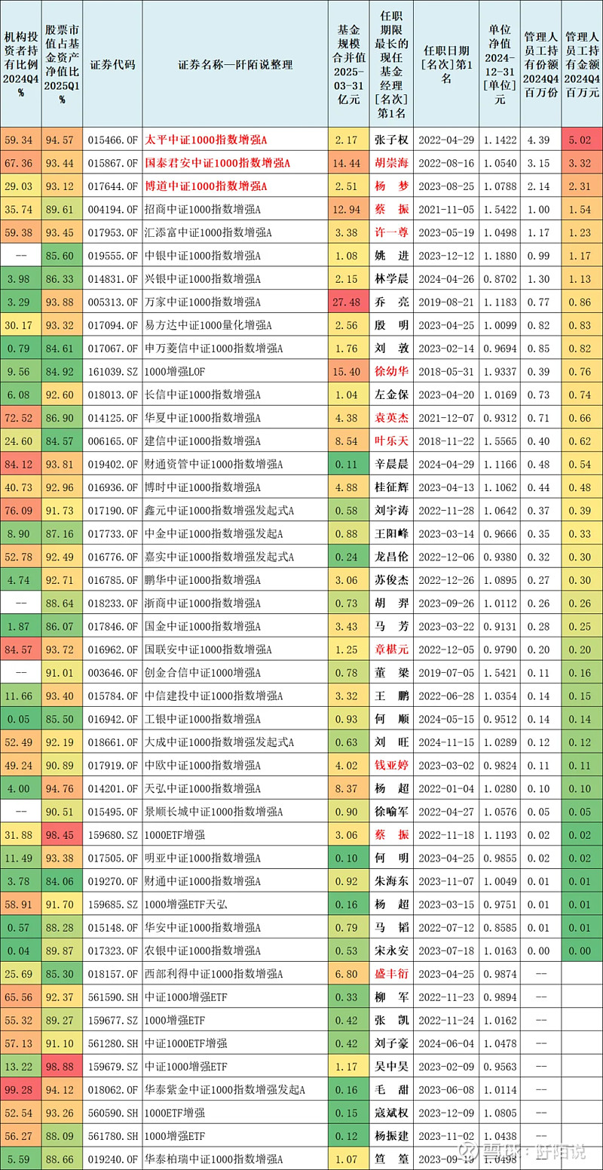Click fund name 易方达中证1000量化增强A
Image resolution: width=603 pixels, height=1170 pixels.
[209, 325]
